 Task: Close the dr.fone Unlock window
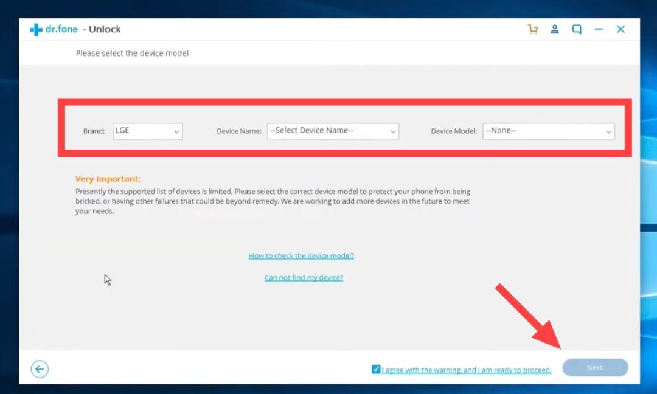click(x=620, y=29)
